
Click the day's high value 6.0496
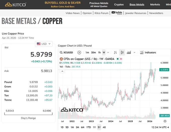[47, 111]
